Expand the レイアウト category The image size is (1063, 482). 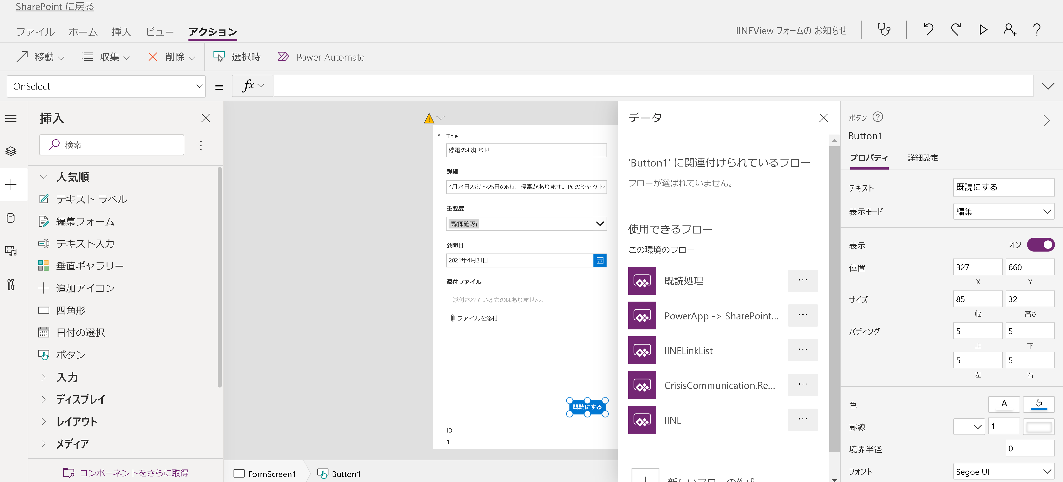(43, 421)
